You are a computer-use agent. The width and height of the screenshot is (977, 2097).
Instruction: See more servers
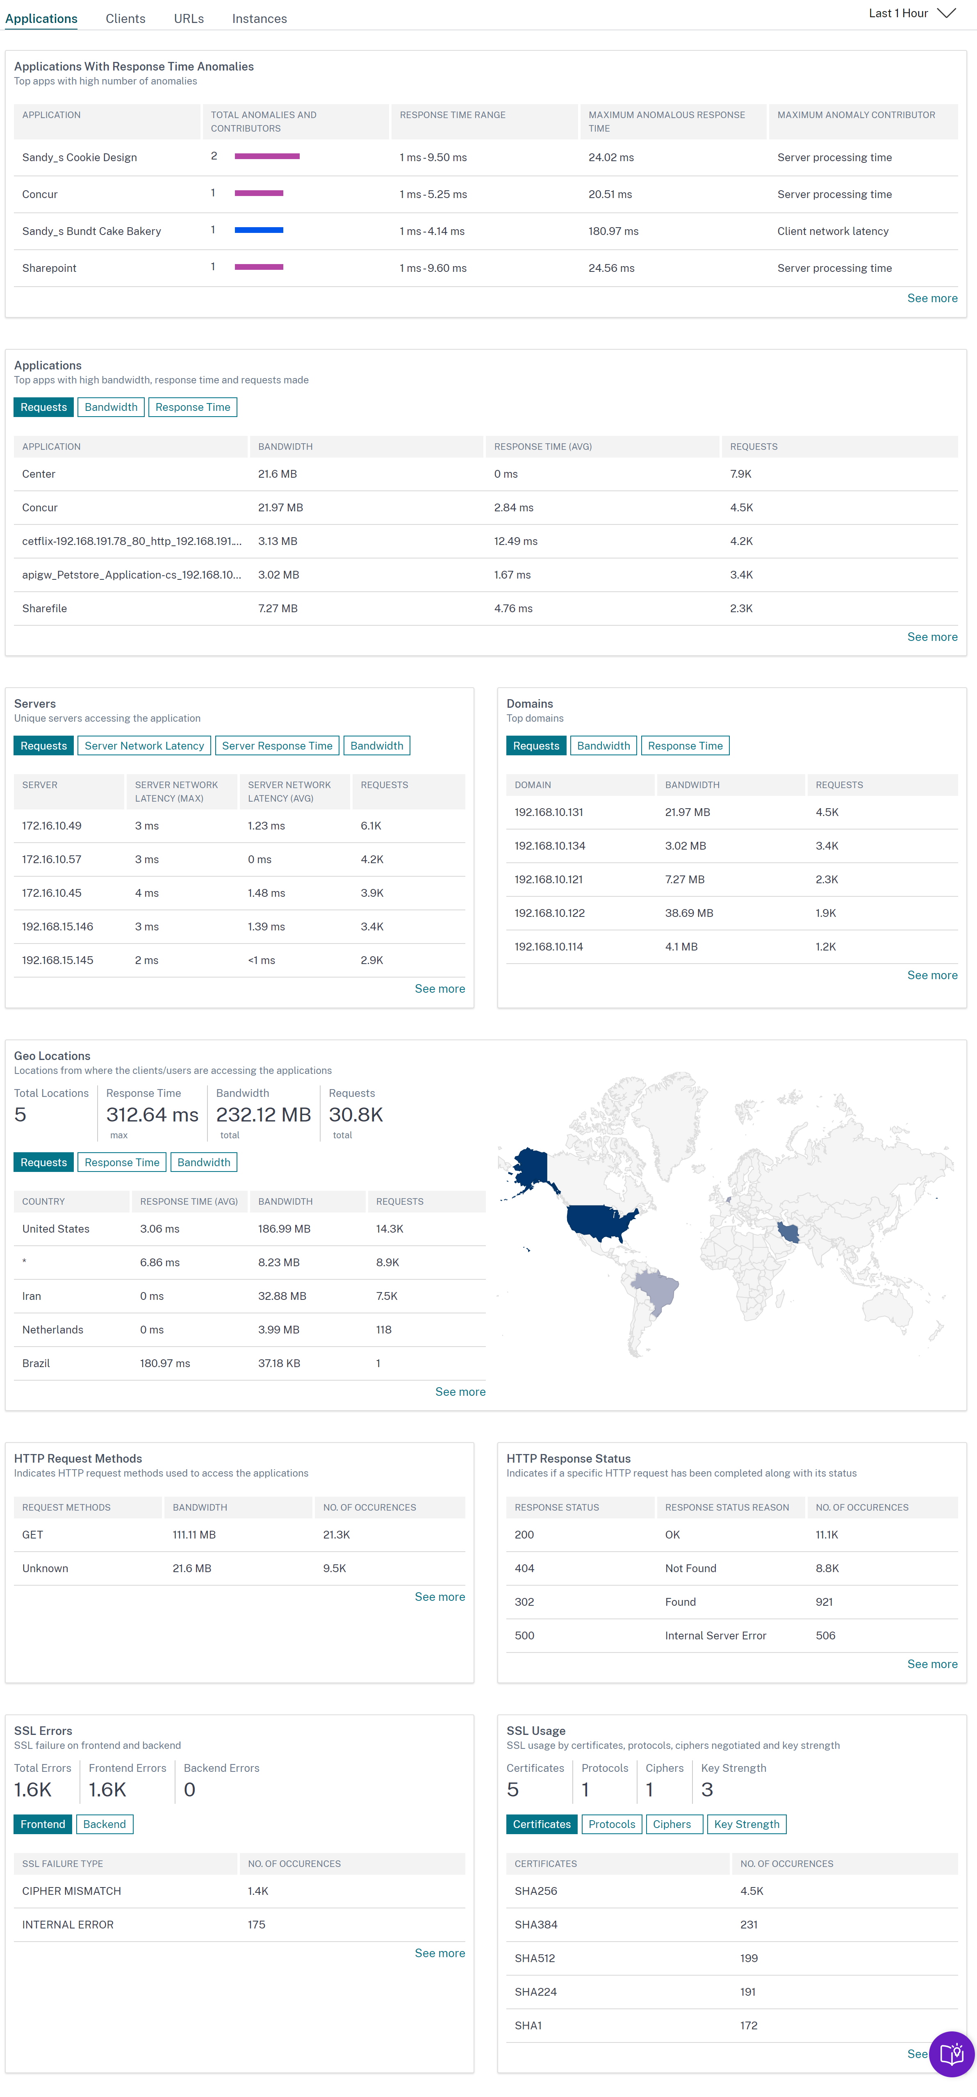tap(440, 989)
